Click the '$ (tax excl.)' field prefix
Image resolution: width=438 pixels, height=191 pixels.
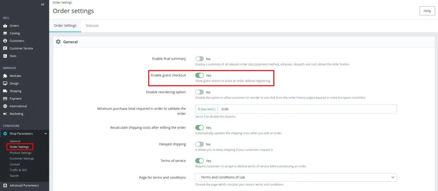[207, 109]
